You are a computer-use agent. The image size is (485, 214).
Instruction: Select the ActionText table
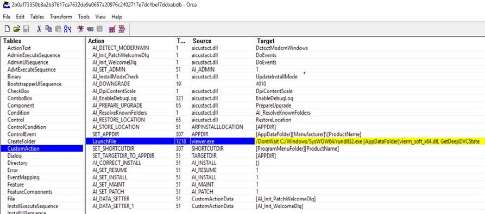19,48
